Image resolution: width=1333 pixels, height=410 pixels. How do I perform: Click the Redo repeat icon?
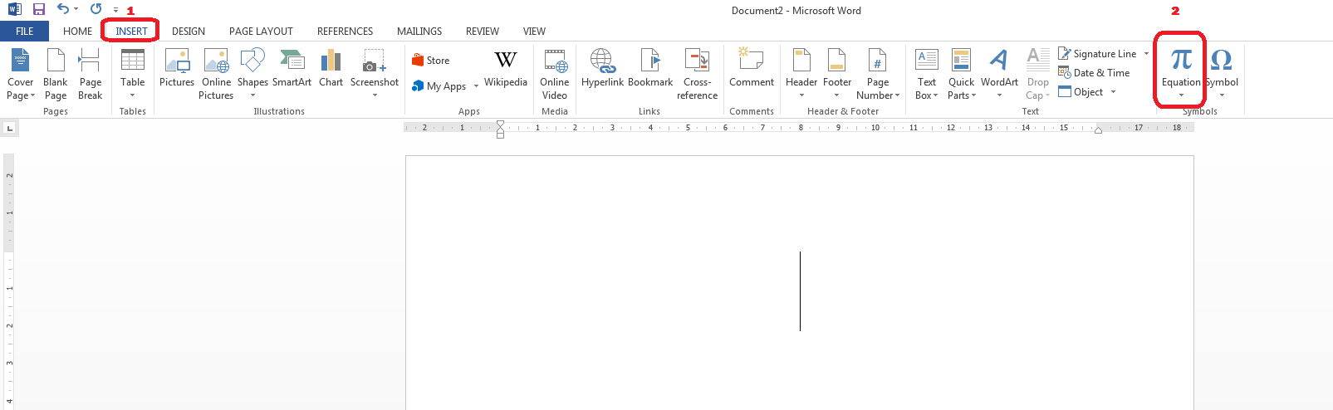[x=96, y=9]
